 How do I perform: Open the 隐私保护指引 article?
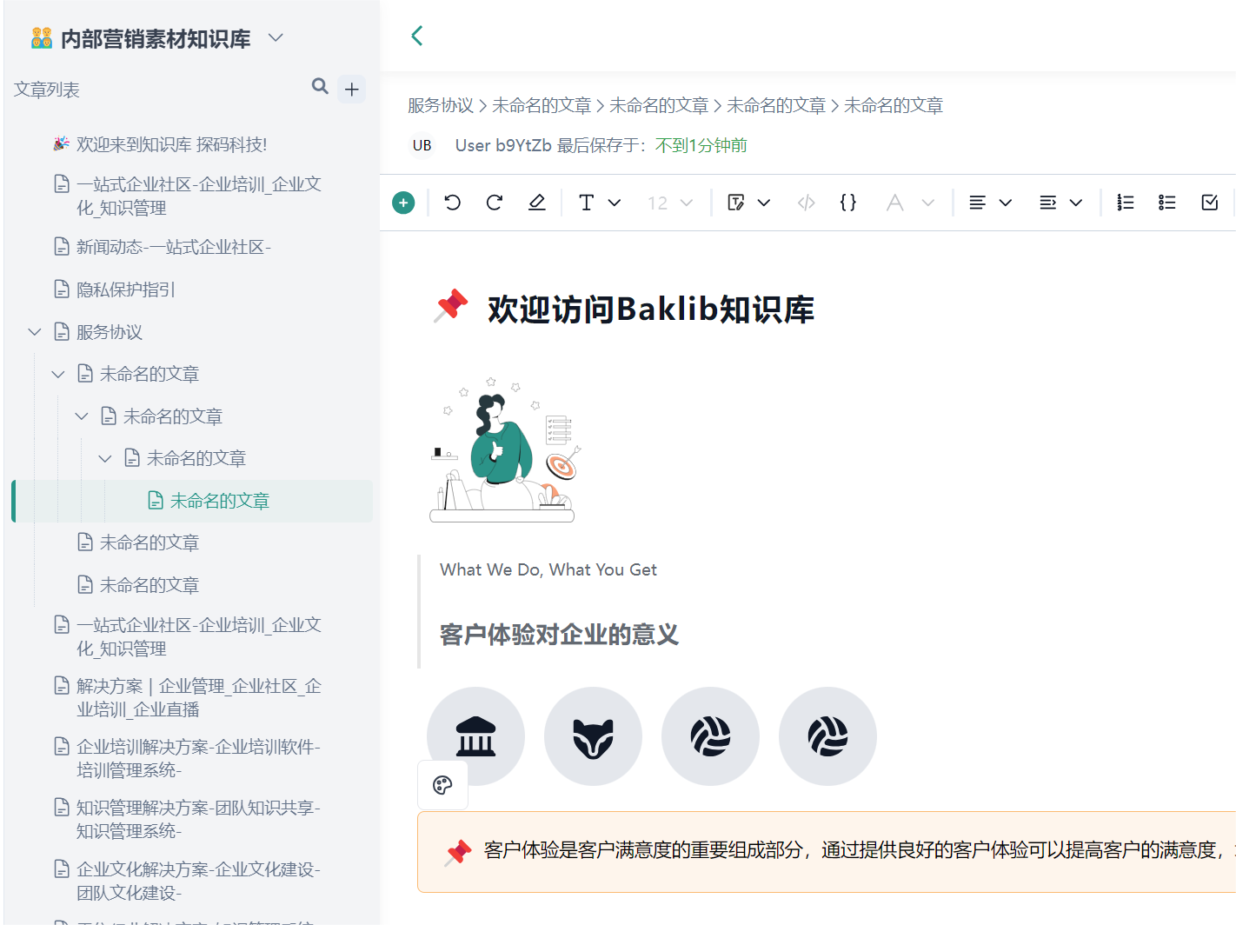126,289
